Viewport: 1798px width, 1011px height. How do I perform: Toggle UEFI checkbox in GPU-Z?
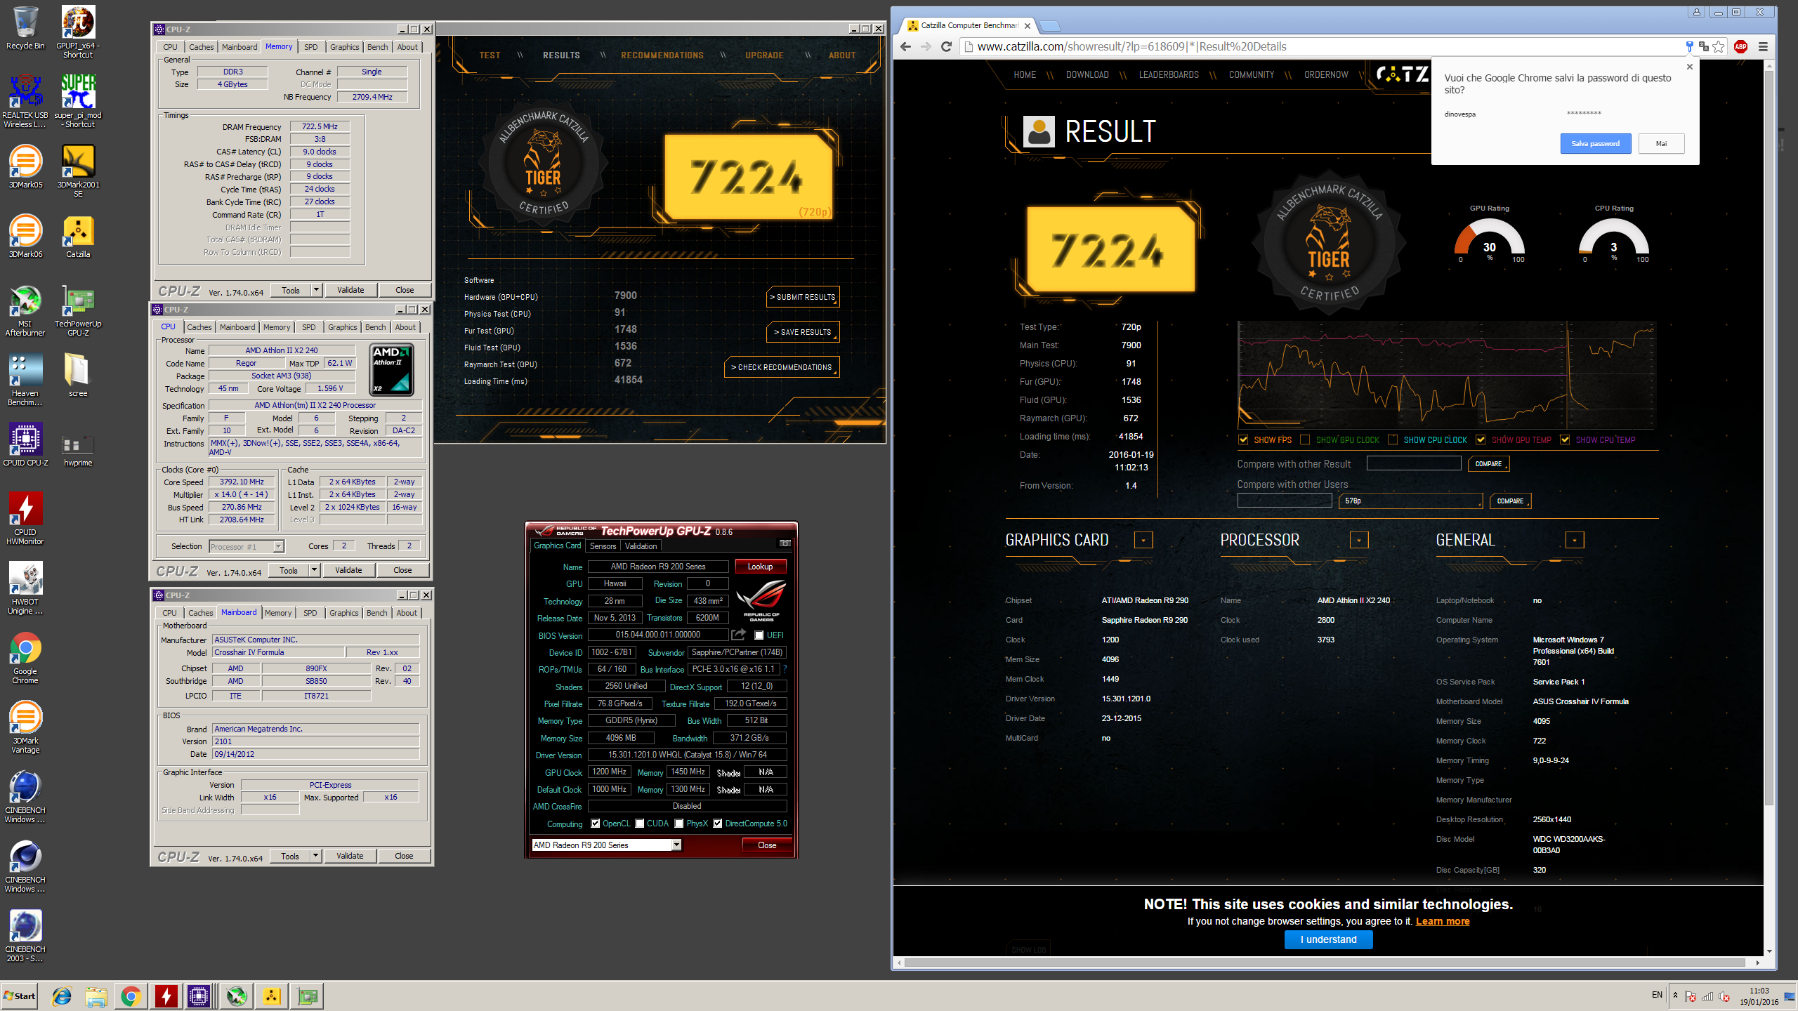759,635
